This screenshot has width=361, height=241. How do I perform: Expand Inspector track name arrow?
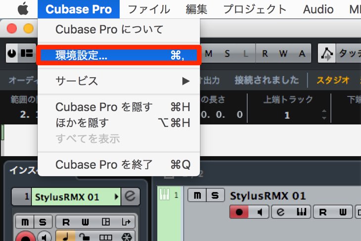pyautogui.click(x=117, y=197)
